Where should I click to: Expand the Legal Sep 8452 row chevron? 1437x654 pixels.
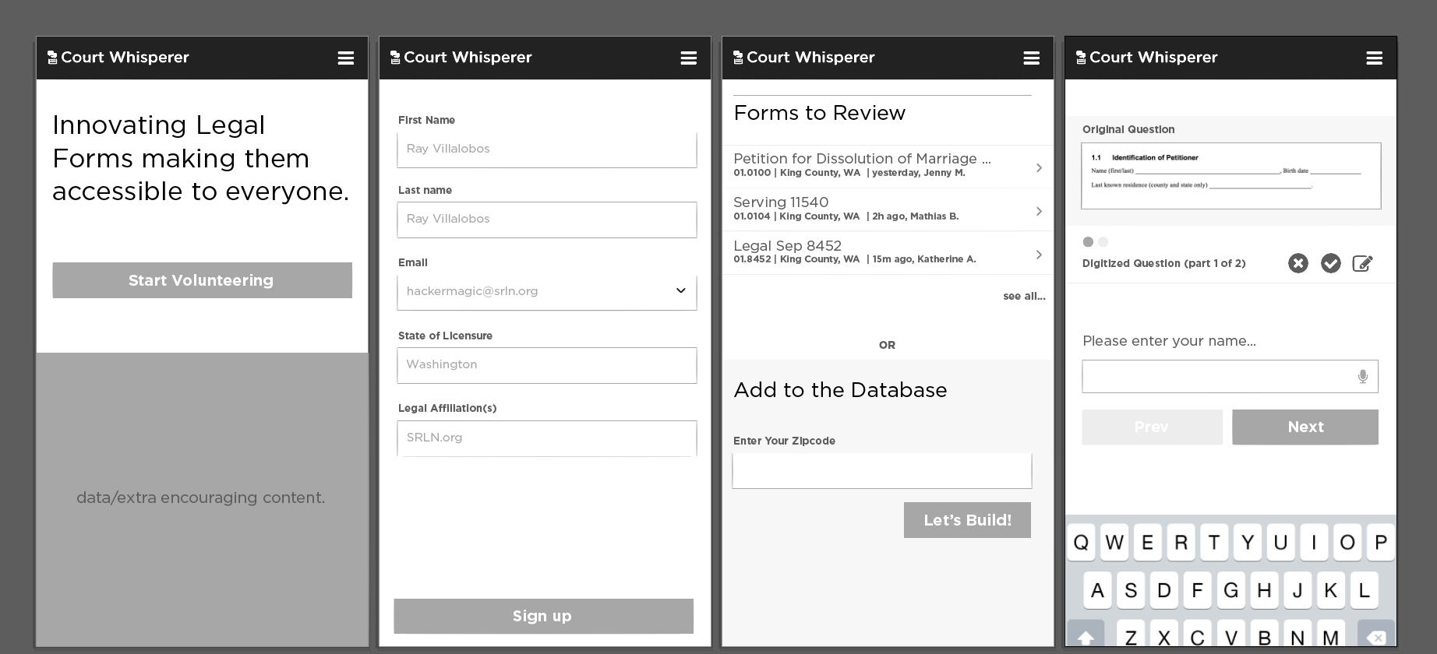click(x=1039, y=255)
